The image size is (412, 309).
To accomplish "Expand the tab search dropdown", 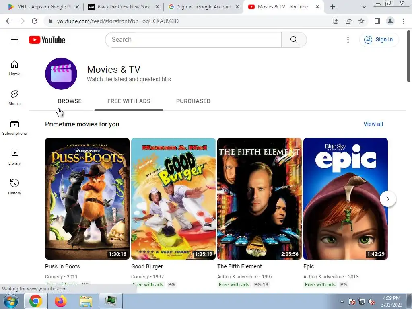I will tap(364, 7).
